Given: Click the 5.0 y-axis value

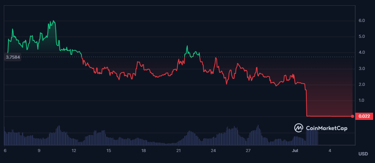Looking at the screenshot, I should (x=362, y=37).
